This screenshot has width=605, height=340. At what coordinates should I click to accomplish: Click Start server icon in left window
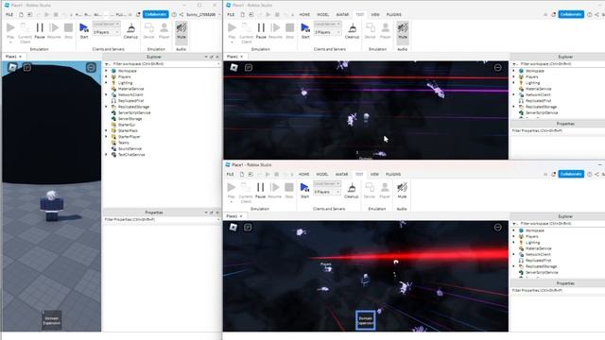84,30
